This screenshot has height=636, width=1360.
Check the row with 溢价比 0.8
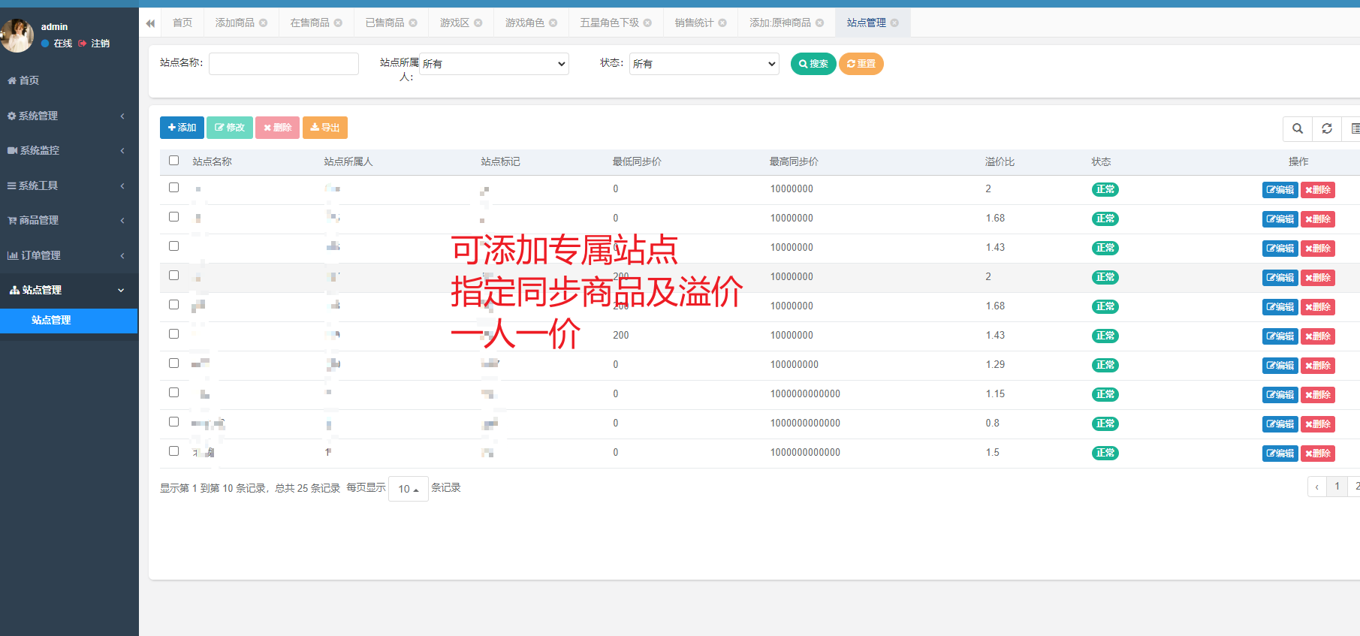click(174, 422)
